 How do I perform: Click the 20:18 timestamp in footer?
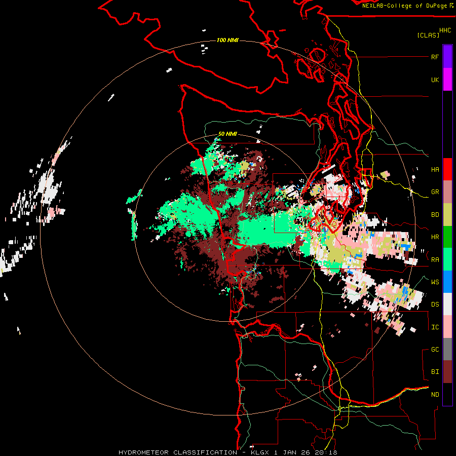tap(327, 452)
